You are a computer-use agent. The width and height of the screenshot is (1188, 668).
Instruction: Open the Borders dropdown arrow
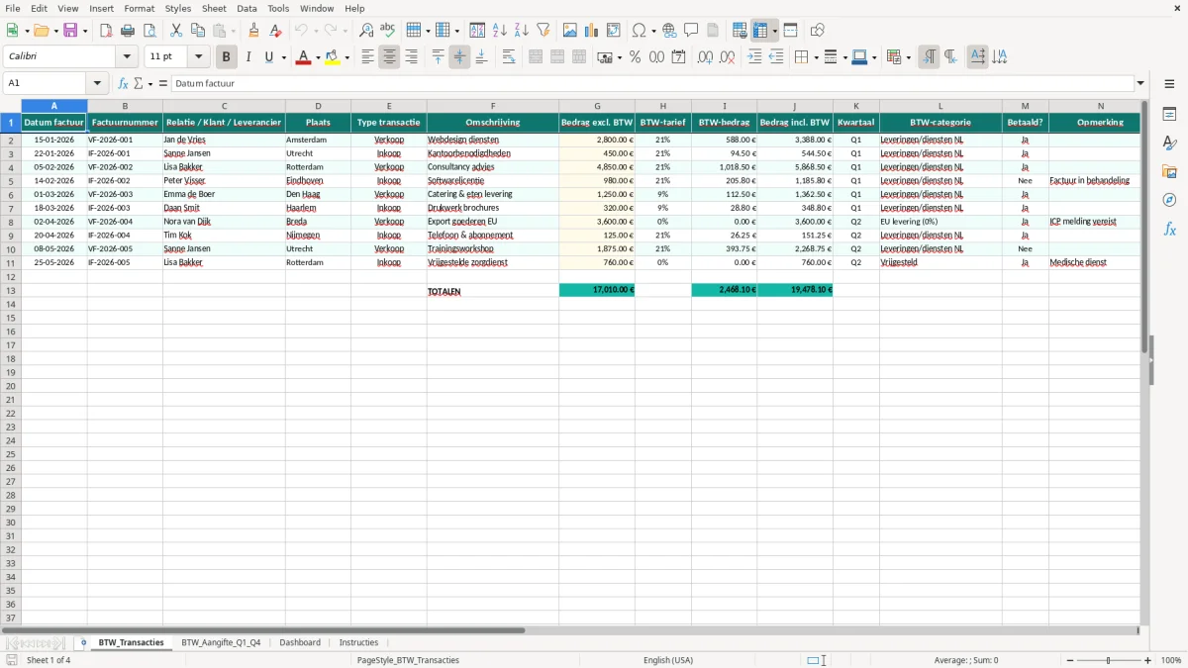(x=816, y=57)
